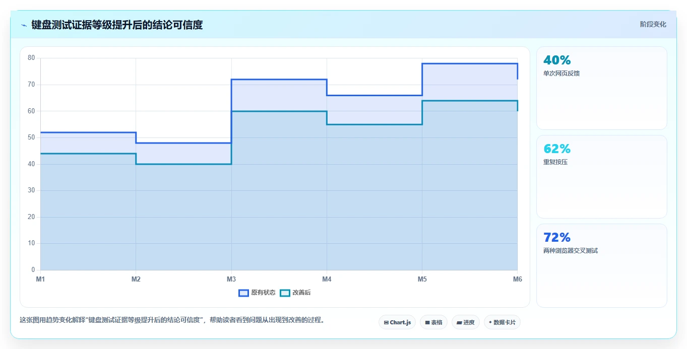Image resolution: width=687 pixels, height=349 pixels.
Task: Click the chart title 键盘测试证据等级提升后的结论可信度
Action: coord(117,25)
